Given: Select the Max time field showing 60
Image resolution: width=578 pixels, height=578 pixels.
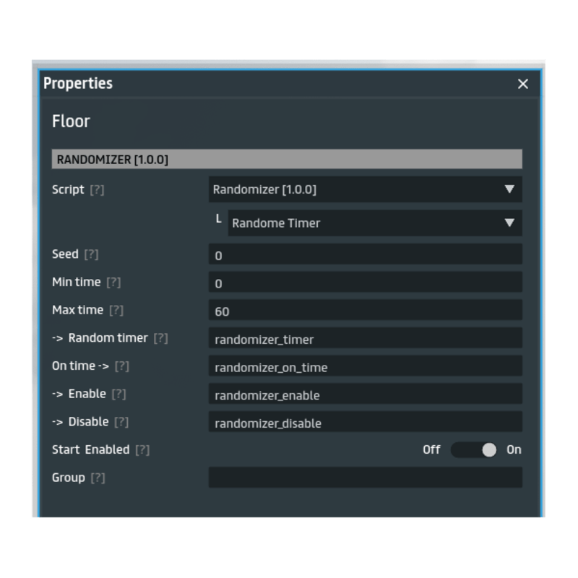Looking at the screenshot, I should (x=365, y=311).
